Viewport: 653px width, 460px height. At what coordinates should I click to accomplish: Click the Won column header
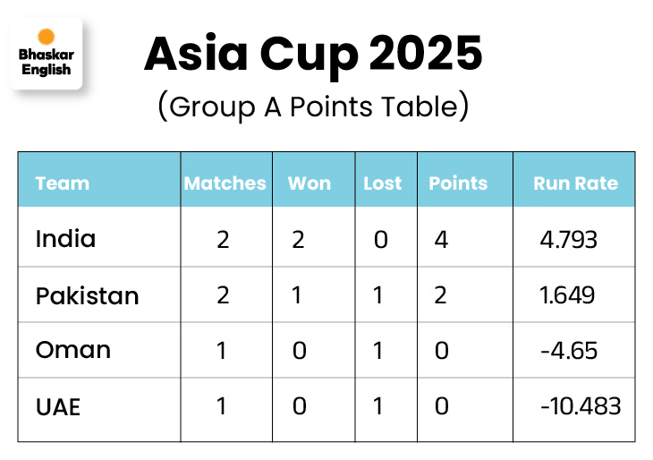310,183
